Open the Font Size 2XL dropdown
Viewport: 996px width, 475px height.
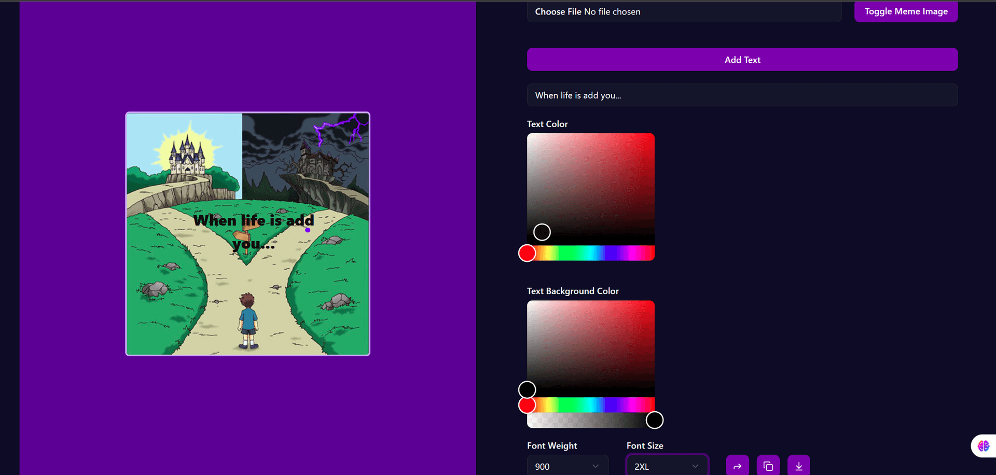[667, 466]
